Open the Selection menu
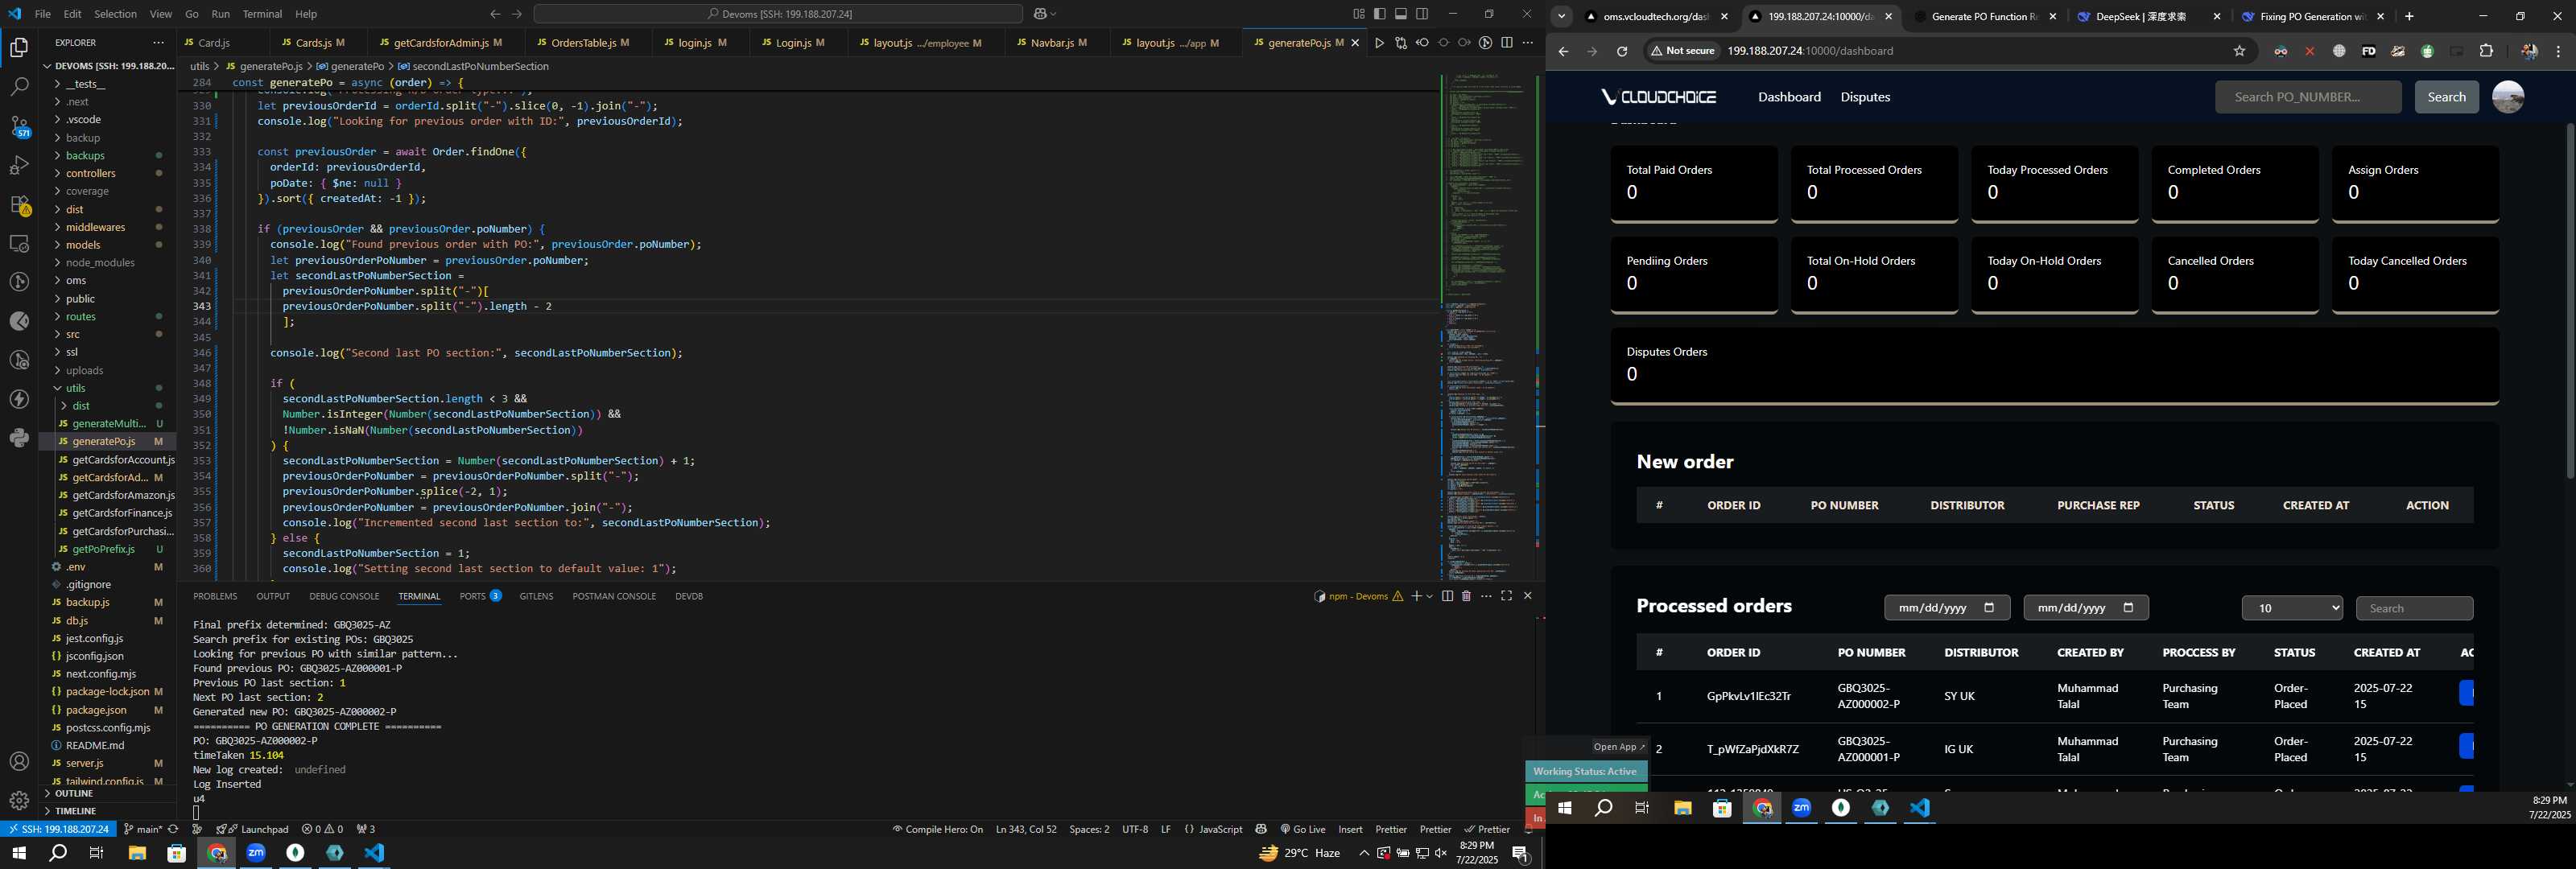2576x869 pixels. coord(115,14)
